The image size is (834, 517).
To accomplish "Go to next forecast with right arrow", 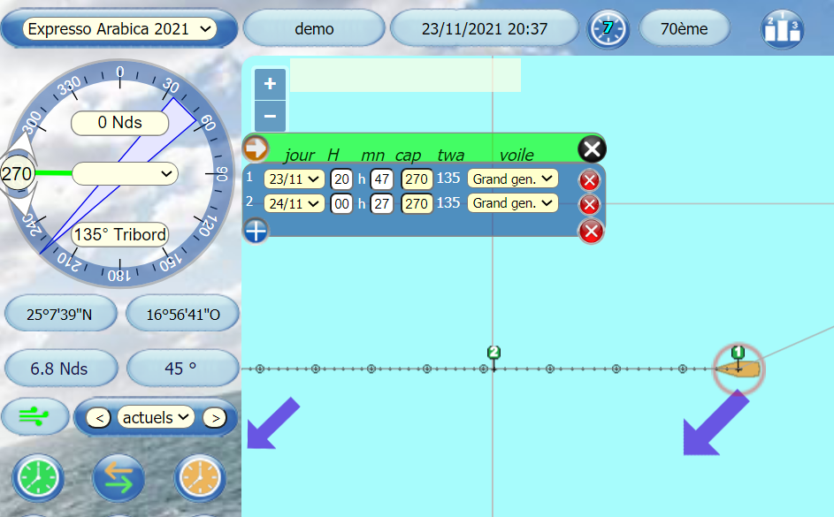I will point(213,417).
